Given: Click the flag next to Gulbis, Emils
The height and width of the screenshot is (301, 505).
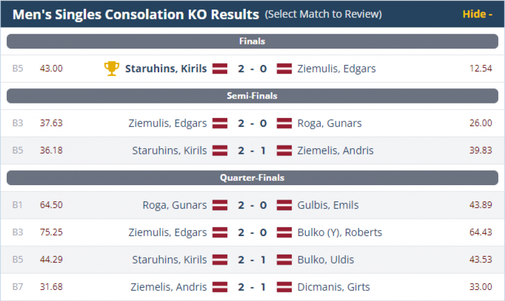Looking at the screenshot, I should pos(284,205).
